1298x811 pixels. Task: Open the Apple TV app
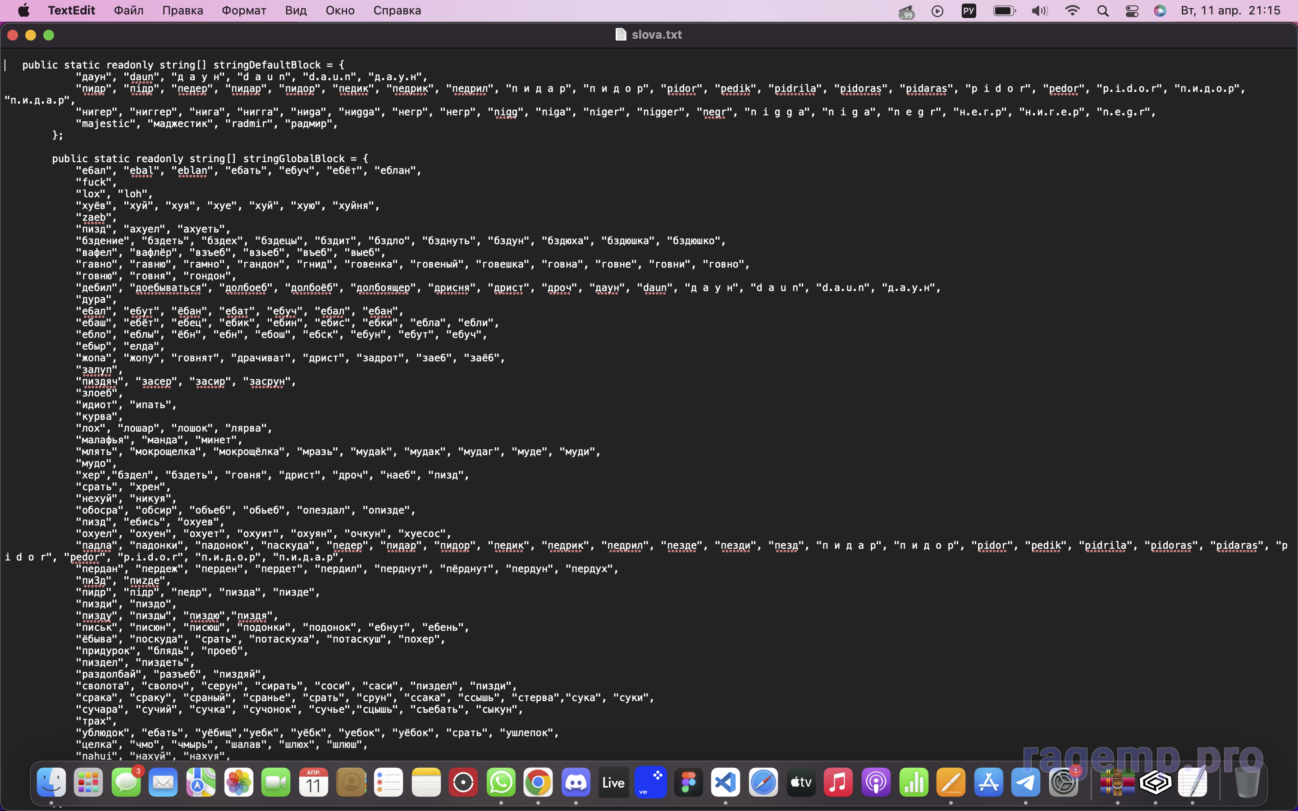click(x=801, y=783)
